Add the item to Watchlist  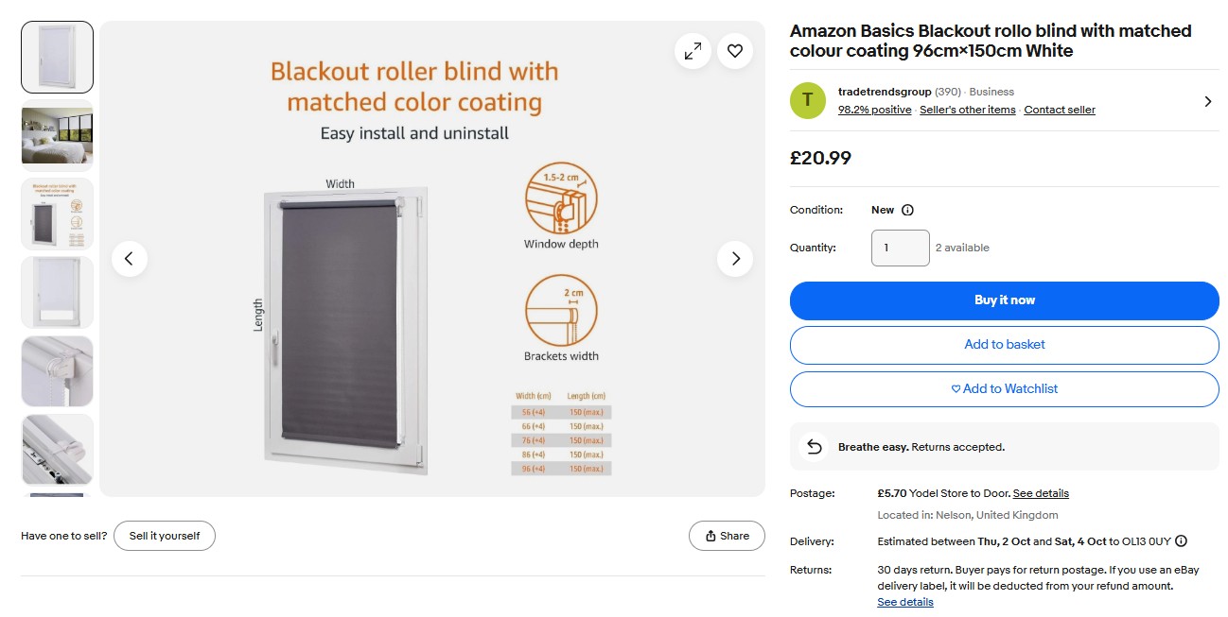point(1004,388)
